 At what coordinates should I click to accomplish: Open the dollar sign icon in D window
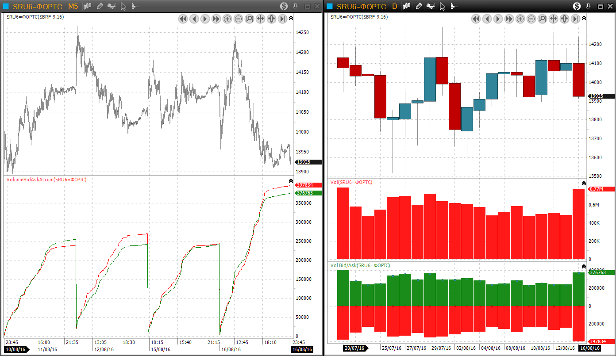(577, 6)
